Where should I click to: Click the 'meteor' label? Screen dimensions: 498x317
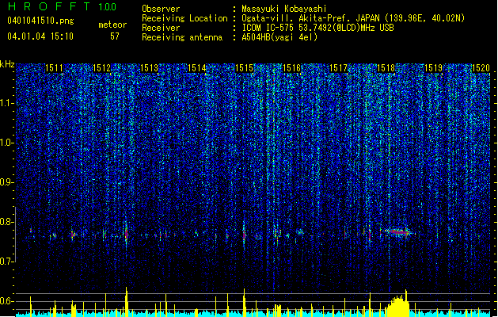pyautogui.click(x=112, y=25)
